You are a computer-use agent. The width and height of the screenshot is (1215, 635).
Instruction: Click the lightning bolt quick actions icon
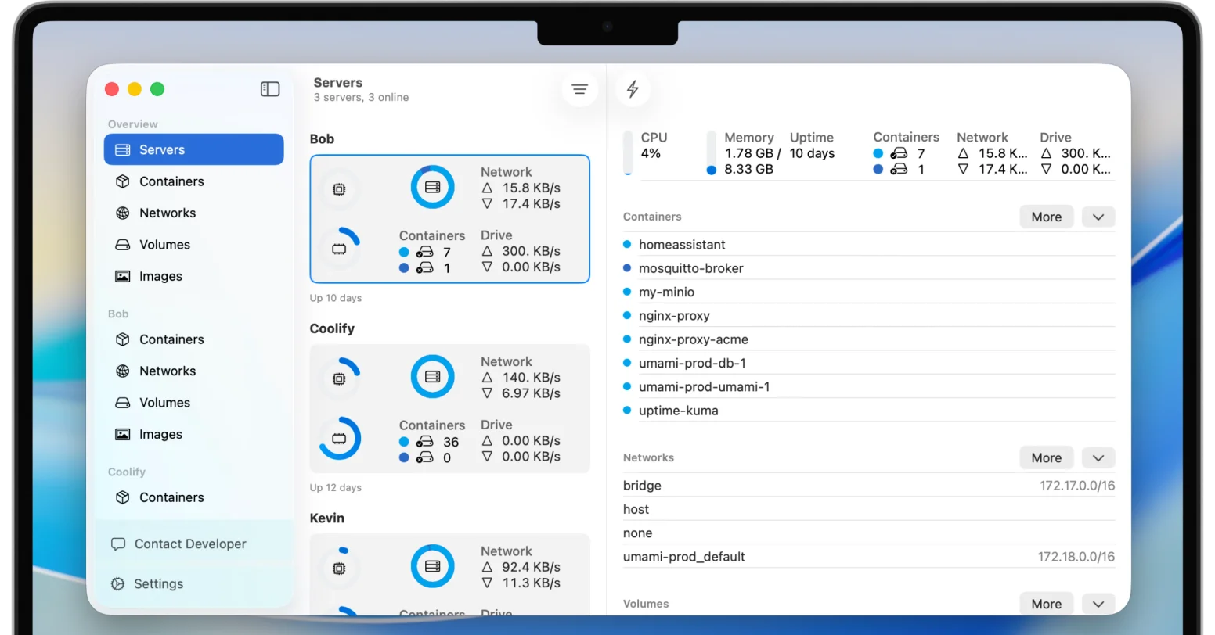(633, 89)
